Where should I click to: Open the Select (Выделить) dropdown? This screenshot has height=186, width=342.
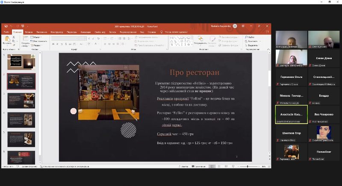252,45
